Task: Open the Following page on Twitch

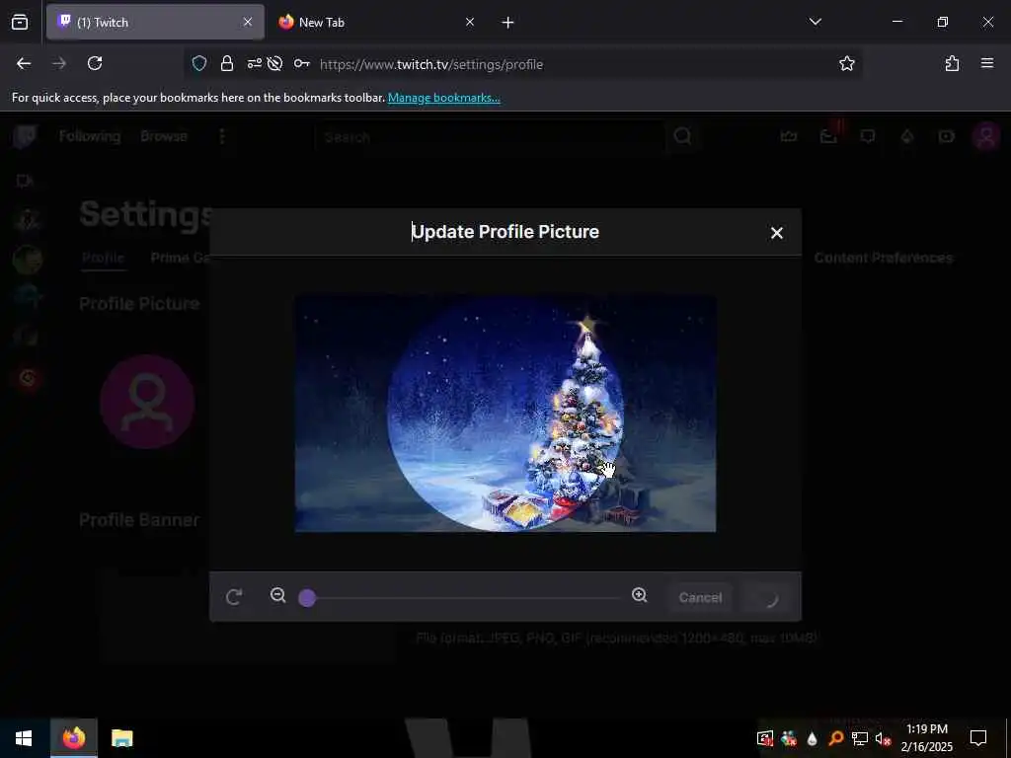Action: [x=90, y=136]
